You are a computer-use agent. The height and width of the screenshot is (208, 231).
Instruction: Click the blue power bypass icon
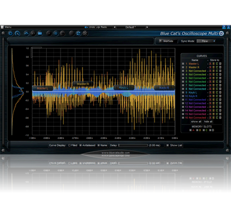click(11, 33)
